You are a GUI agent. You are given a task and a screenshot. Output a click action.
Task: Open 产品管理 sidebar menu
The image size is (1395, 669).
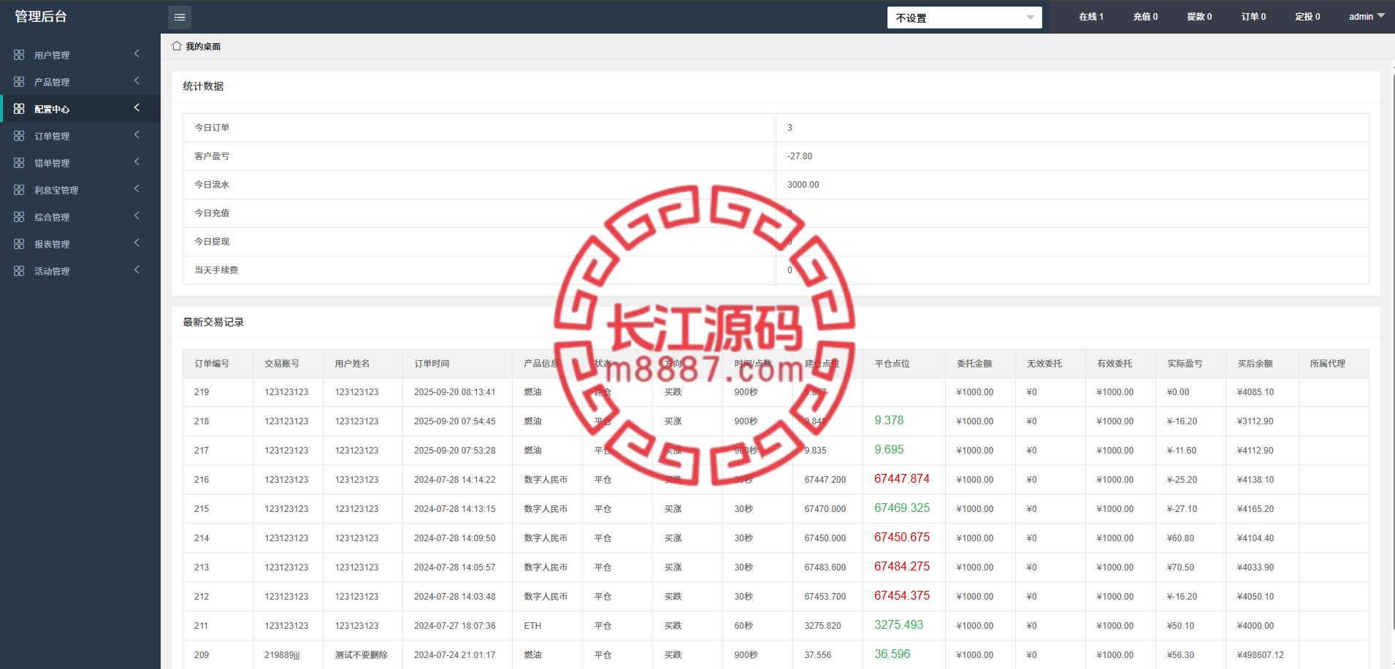pyautogui.click(x=80, y=82)
